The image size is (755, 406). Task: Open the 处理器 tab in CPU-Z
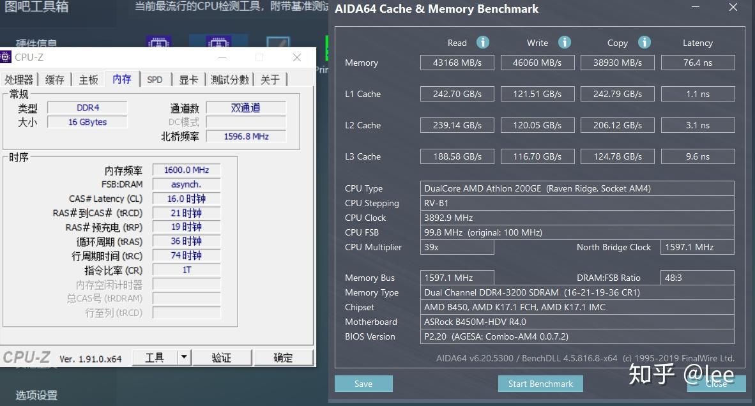tap(19, 79)
